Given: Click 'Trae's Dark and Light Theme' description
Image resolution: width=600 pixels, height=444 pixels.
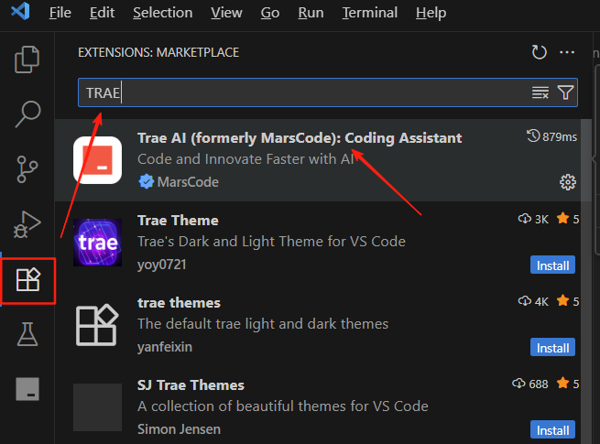Looking at the screenshot, I should [x=271, y=242].
